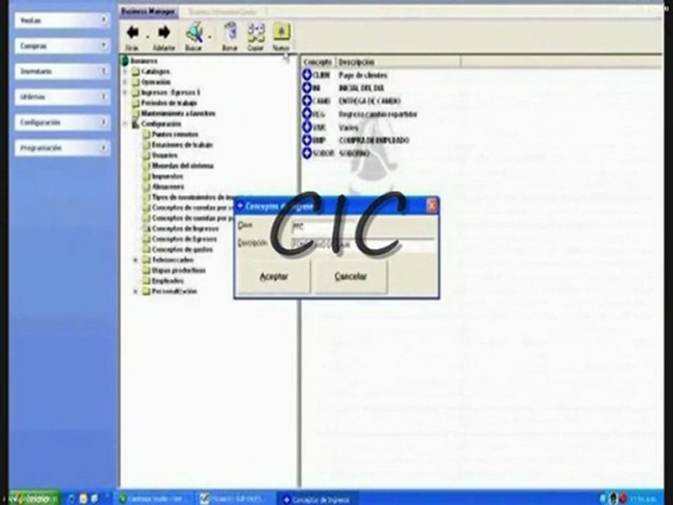Click the folder icon beside Almacenes
This screenshot has height=505, width=673.
click(147, 187)
